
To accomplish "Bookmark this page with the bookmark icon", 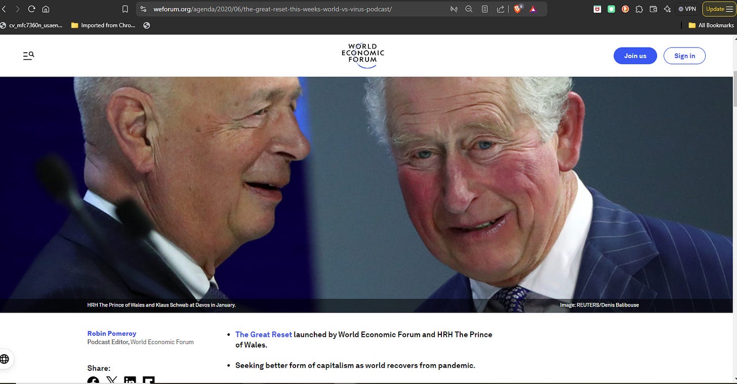I will [125, 9].
